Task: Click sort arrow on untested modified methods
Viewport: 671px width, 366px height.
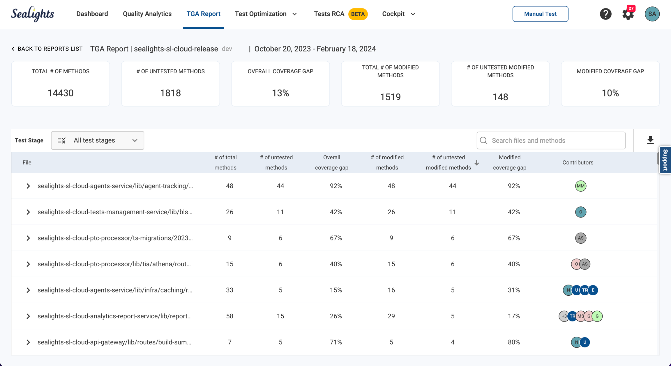Action: pos(477,163)
